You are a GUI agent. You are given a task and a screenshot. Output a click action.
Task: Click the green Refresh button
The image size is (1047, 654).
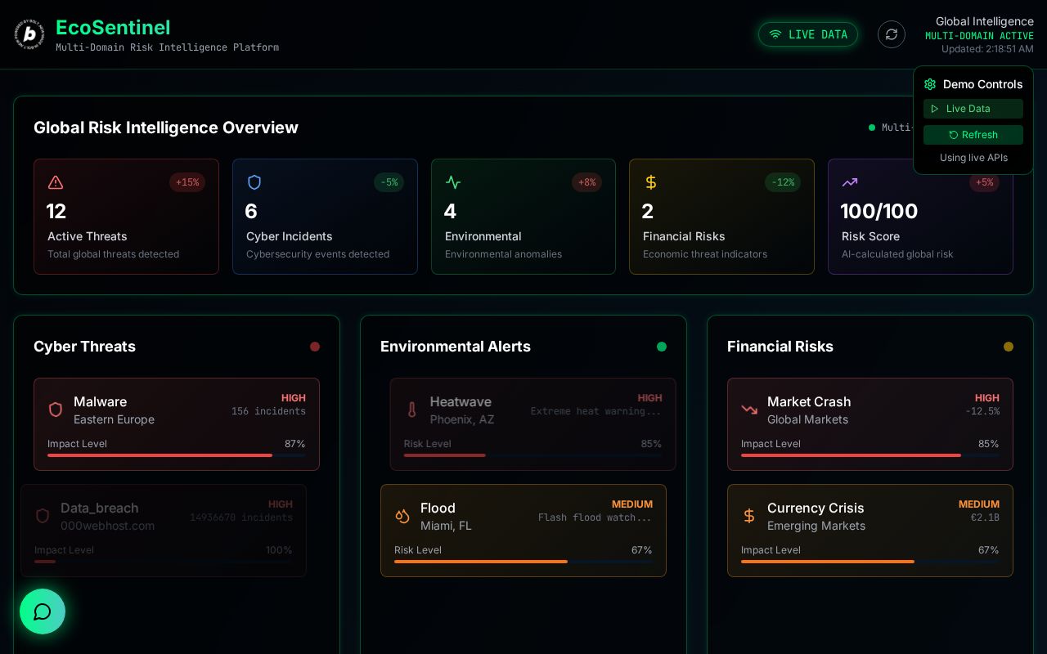973,135
